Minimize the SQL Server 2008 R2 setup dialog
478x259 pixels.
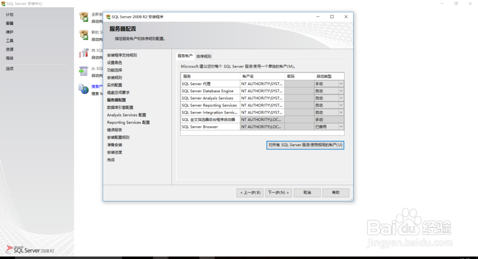click(x=318, y=17)
